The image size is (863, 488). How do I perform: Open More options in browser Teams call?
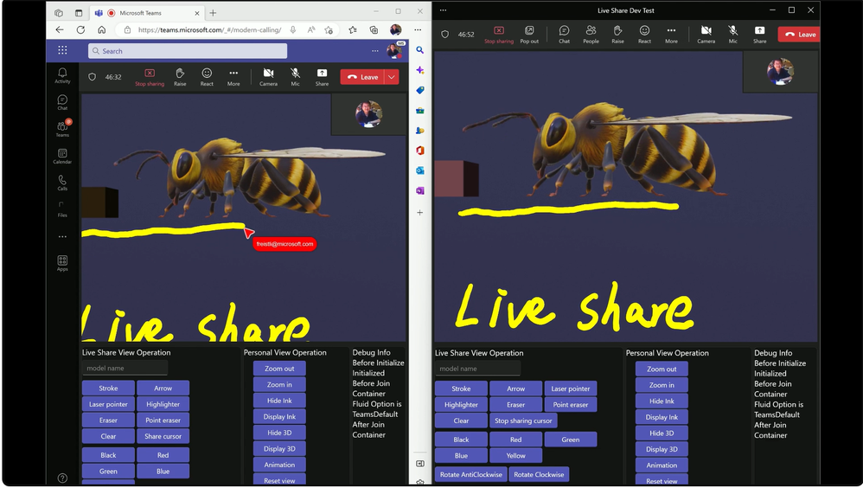pyautogui.click(x=233, y=77)
